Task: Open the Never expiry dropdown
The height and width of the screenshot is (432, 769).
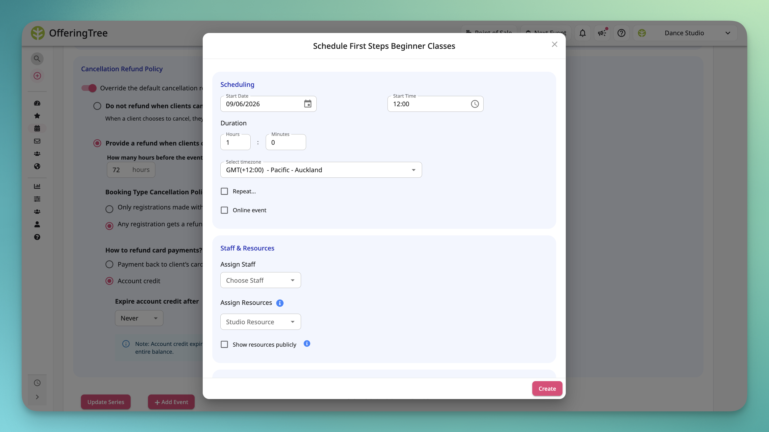Action: [x=139, y=318]
